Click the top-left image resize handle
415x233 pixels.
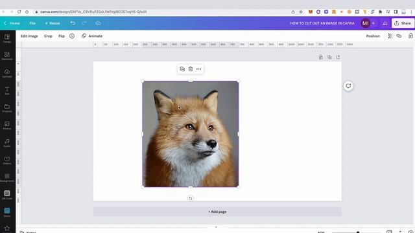pyautogui.click(x=143, y=81)
